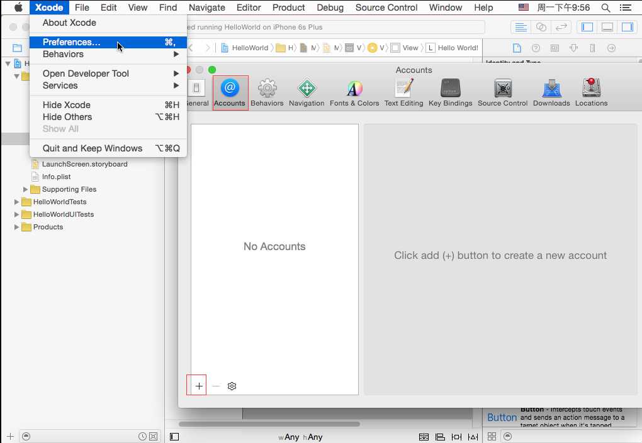Select the Standard editor toolbar button
Screen dimensions: 642x443
521,28
